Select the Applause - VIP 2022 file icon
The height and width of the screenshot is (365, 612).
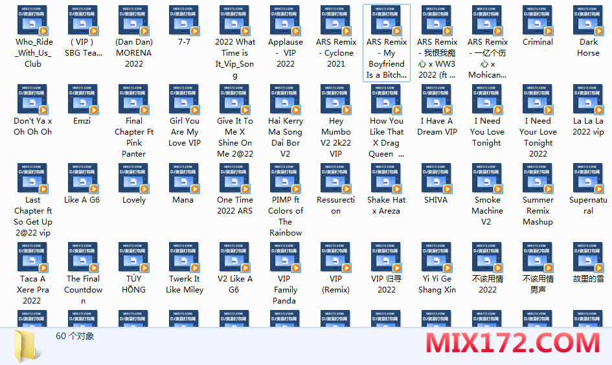pyautogui.click(x=285, y=20)
